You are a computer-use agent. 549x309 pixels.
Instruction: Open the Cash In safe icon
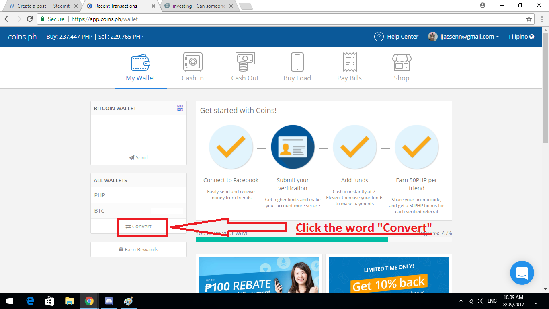193,62
